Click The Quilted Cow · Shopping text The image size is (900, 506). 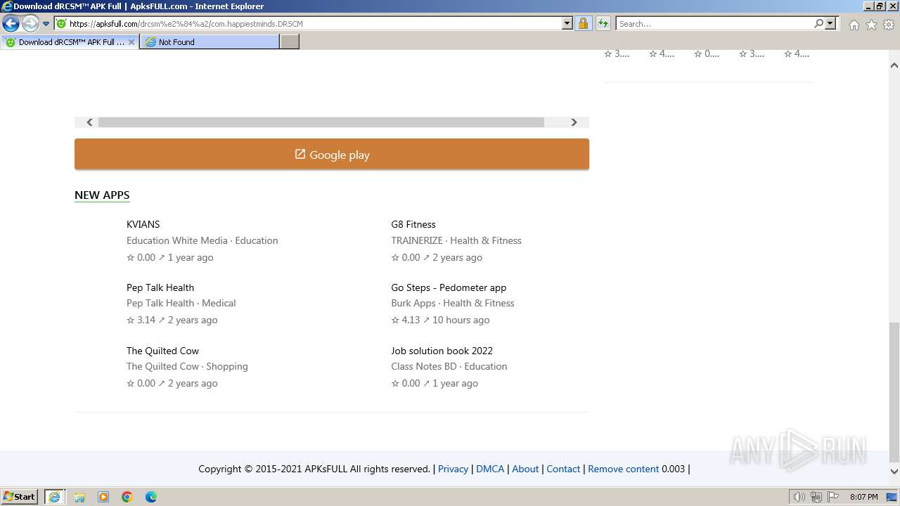click(187, 366)
